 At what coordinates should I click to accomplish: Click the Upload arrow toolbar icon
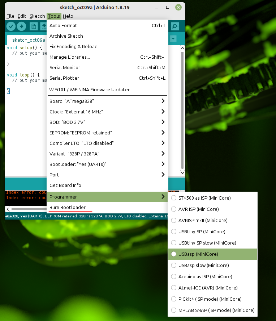tap(21, 26)
